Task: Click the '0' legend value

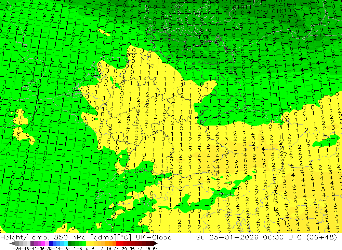Action: (x=87, y=249)
